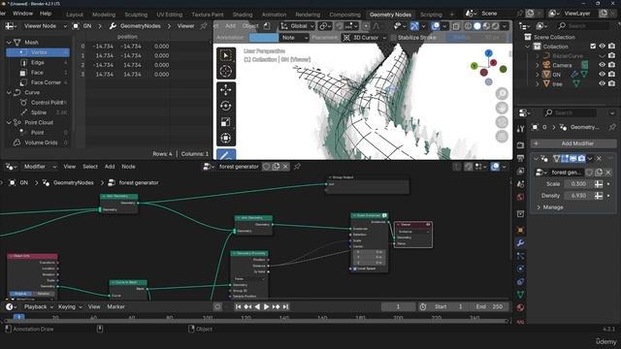Select the Annotate tool in viewport toolbar
The height and width of the screenshot is (349, 621).
(x=226, y=155)
